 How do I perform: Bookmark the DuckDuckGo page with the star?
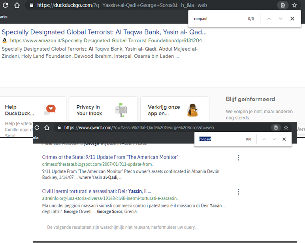click(294, 5)
